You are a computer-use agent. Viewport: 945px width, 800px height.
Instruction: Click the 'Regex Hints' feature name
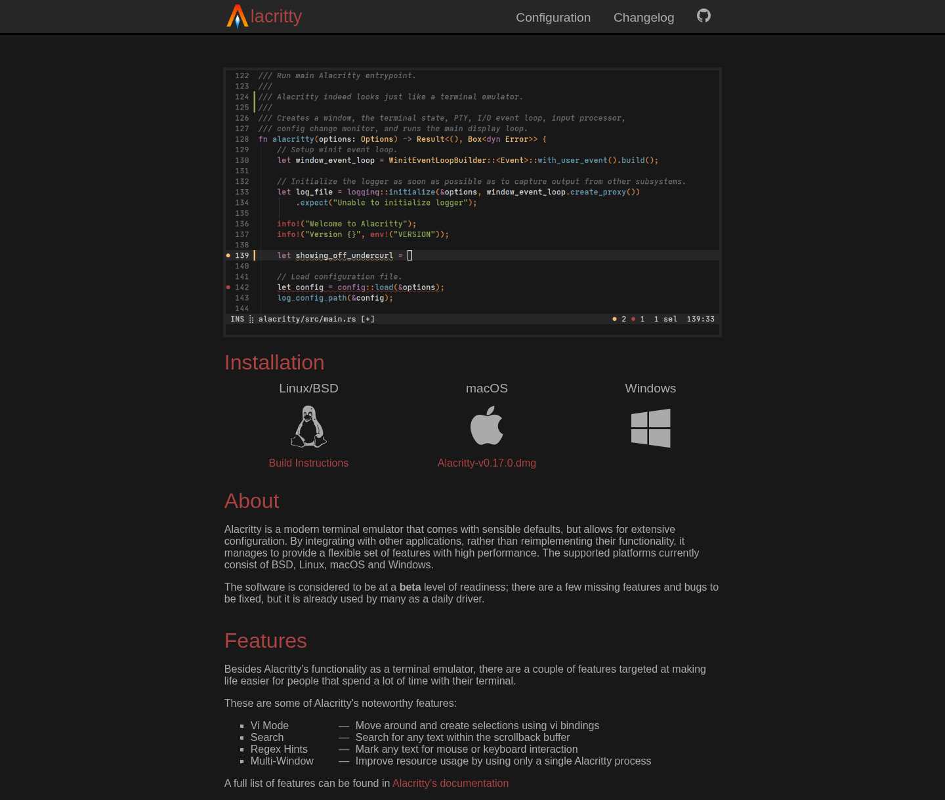[279, 749]
